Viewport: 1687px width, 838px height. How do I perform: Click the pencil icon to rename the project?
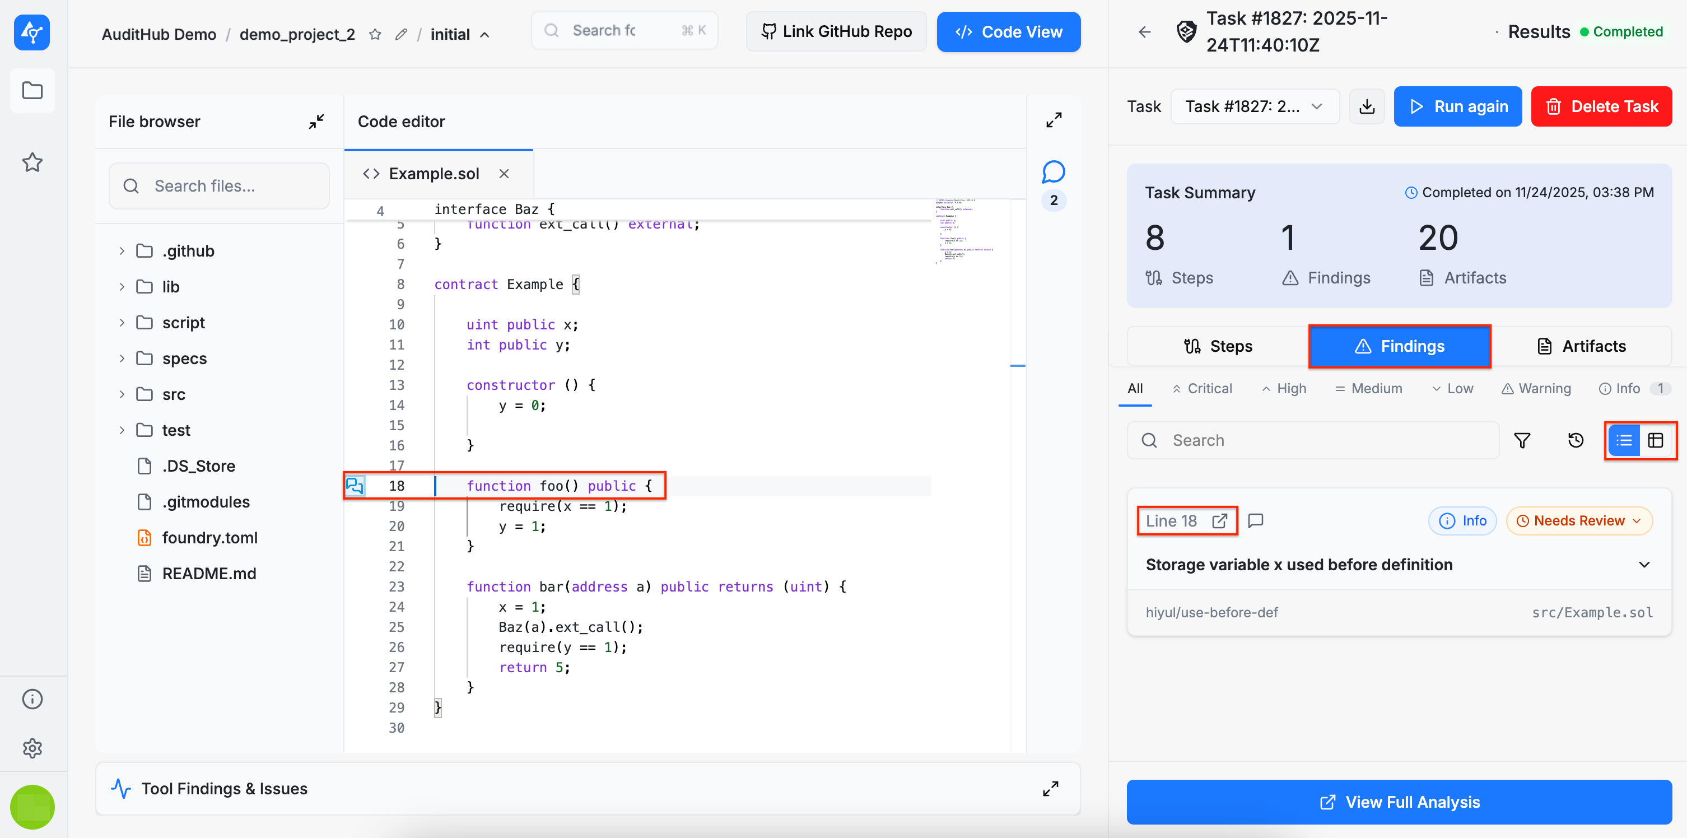(401, 34)
